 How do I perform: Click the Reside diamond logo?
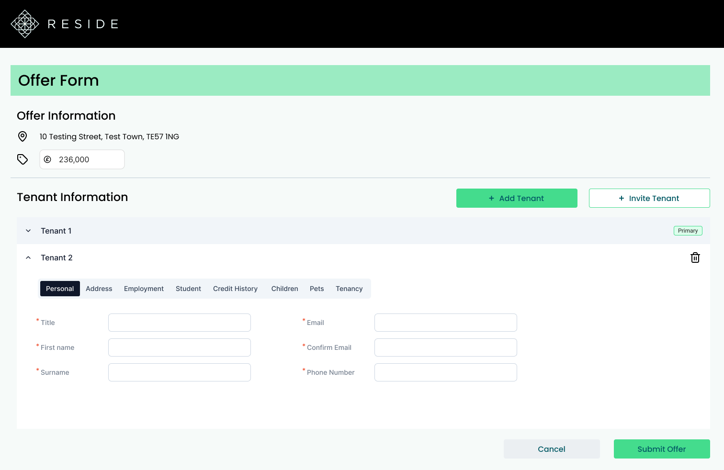[25, 24]
